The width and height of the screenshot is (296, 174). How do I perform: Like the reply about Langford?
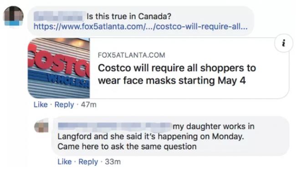pos(65,162)
